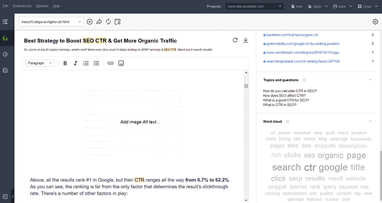Click the New project button
Viewport: 382px width, 203px height.
point(297,7)
